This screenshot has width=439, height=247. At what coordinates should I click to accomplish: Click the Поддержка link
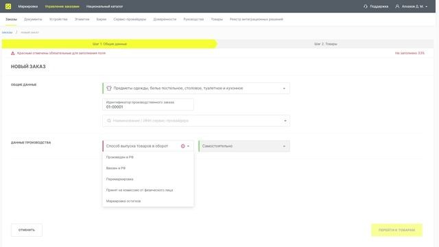tap(379, 6)
